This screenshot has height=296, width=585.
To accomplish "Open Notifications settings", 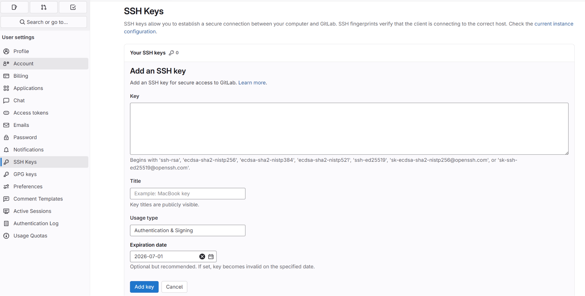I will (44, 150).
